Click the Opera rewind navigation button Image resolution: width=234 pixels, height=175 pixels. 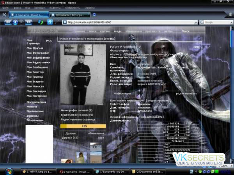pyautogui.click(x=8, y=22)
